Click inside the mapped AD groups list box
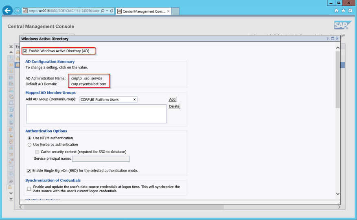This screenshot has width=357, height=220. (x=96, y=114)
